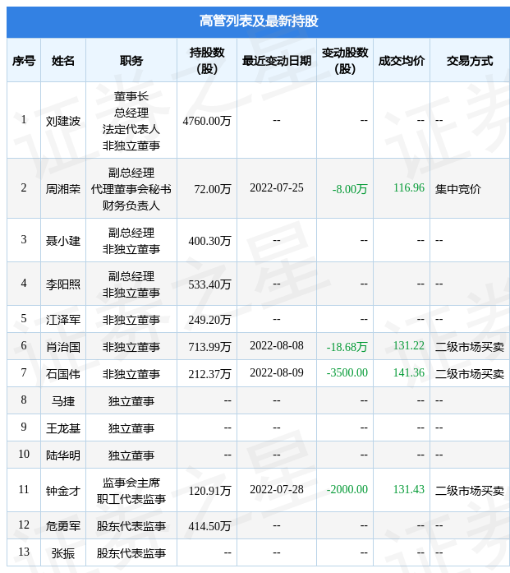Viewport: 510px width, 573px height.
Task: Select the 成交均价 column header
Action: coord(402,61)
